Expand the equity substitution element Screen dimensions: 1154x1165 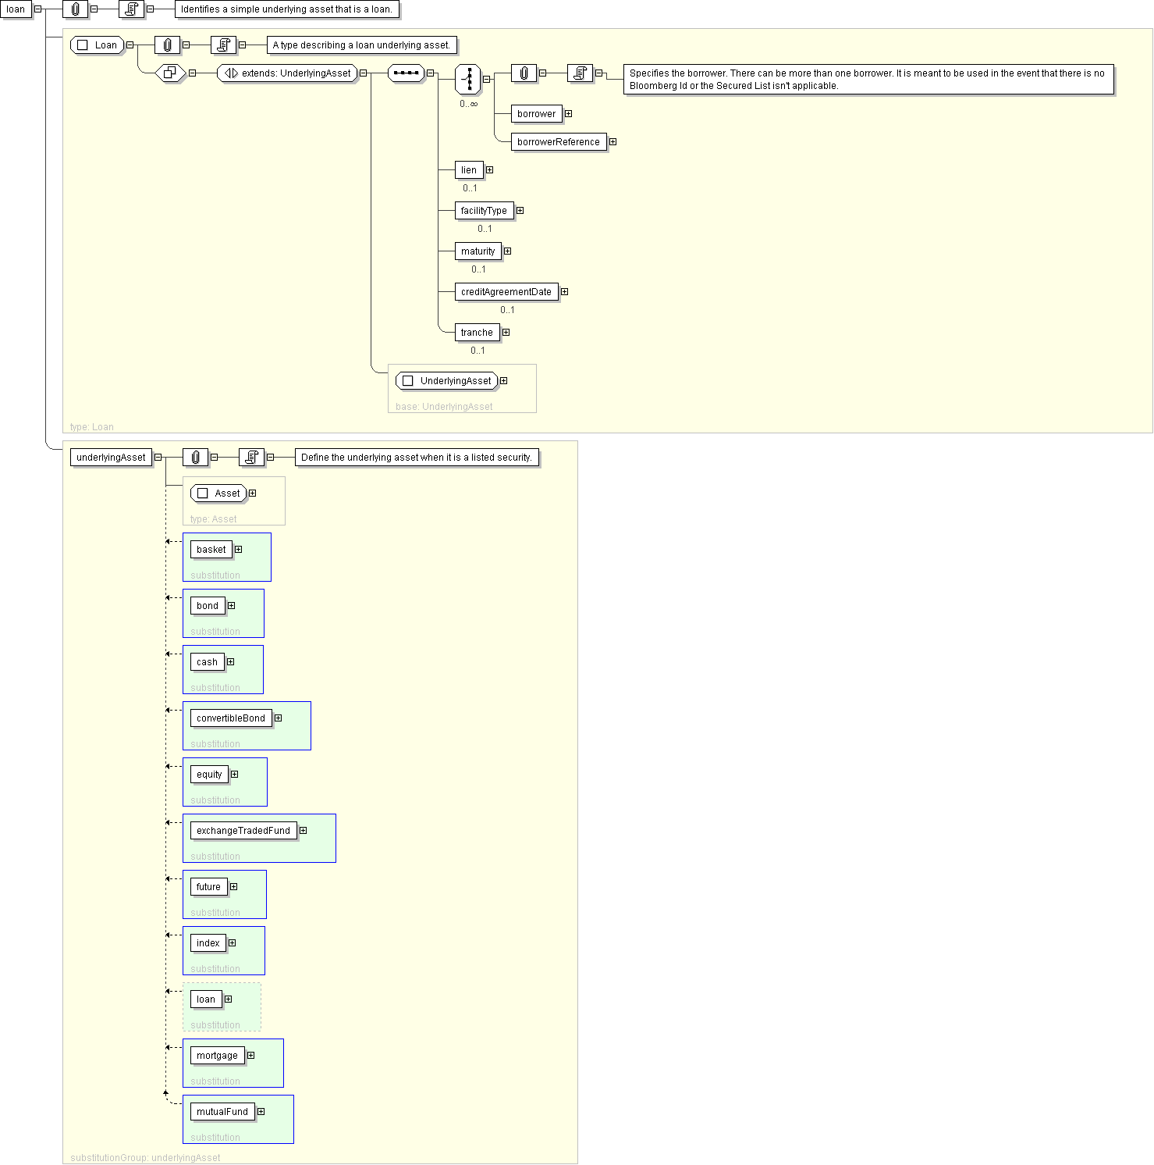coord(234,775)
